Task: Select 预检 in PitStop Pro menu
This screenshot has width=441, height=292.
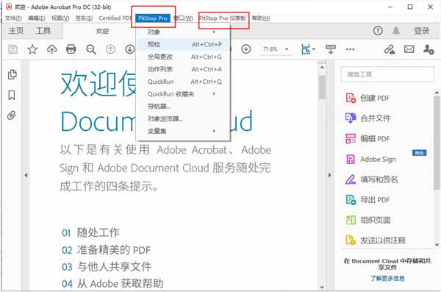Action: (x=182, y=44)
